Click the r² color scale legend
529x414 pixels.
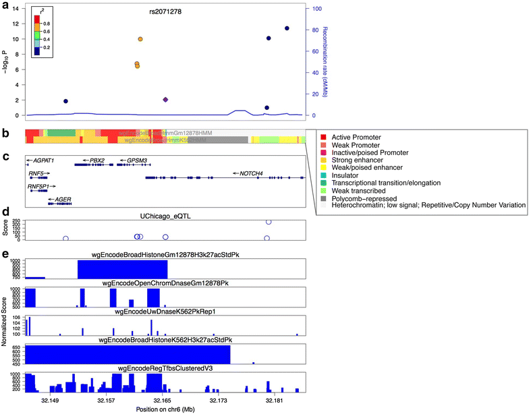(42, 32)
